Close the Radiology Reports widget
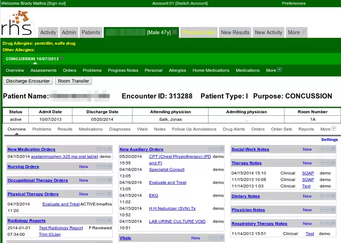The image size is (341, 243). click(109, 221)
